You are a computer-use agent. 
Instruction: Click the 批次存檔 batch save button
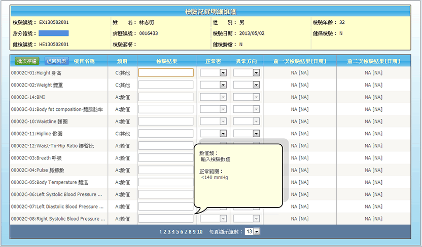(26, 61)
